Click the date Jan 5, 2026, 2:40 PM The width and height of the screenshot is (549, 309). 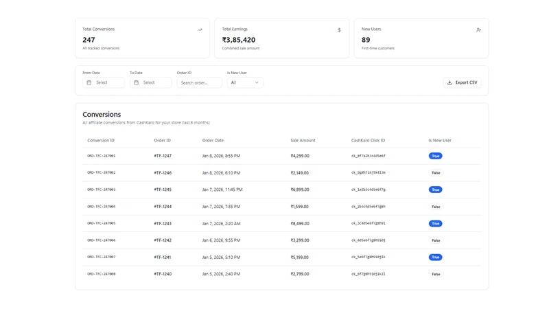click(221, 274)
